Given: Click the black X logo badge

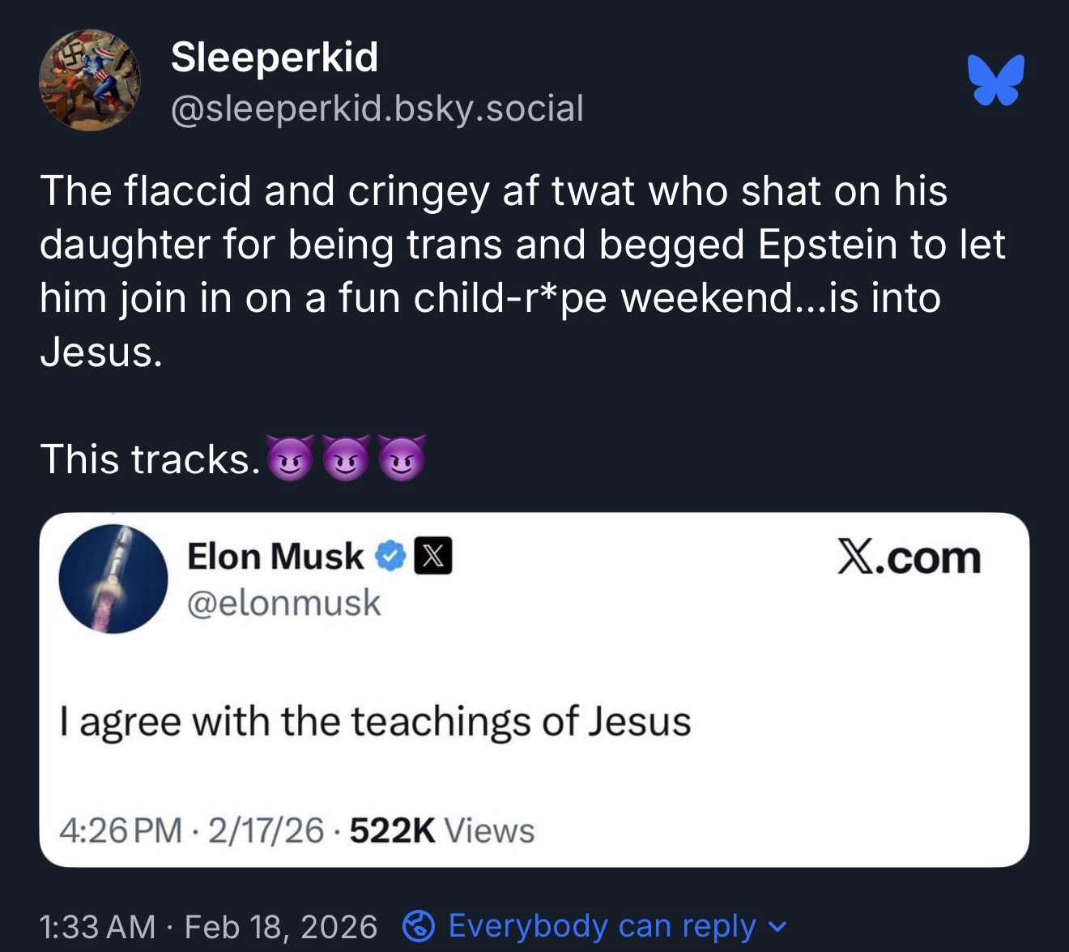Looking at the screenshot, I should 433,557.
